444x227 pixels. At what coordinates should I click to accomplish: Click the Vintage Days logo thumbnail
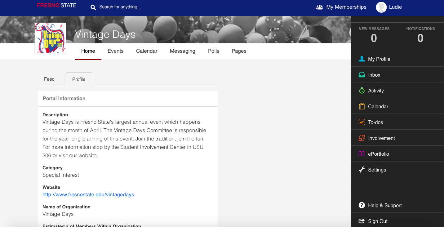(x=50, y=38)
